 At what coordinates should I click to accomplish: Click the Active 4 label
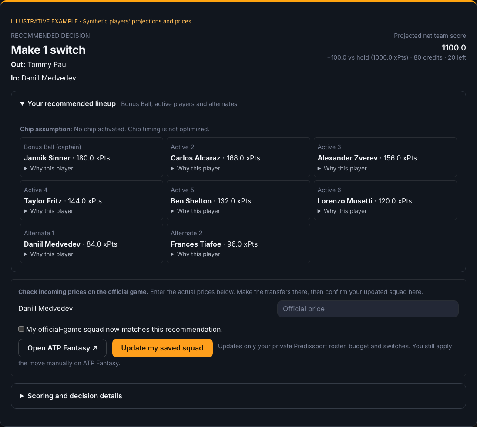pyautogui.click(x=36, y=190)
